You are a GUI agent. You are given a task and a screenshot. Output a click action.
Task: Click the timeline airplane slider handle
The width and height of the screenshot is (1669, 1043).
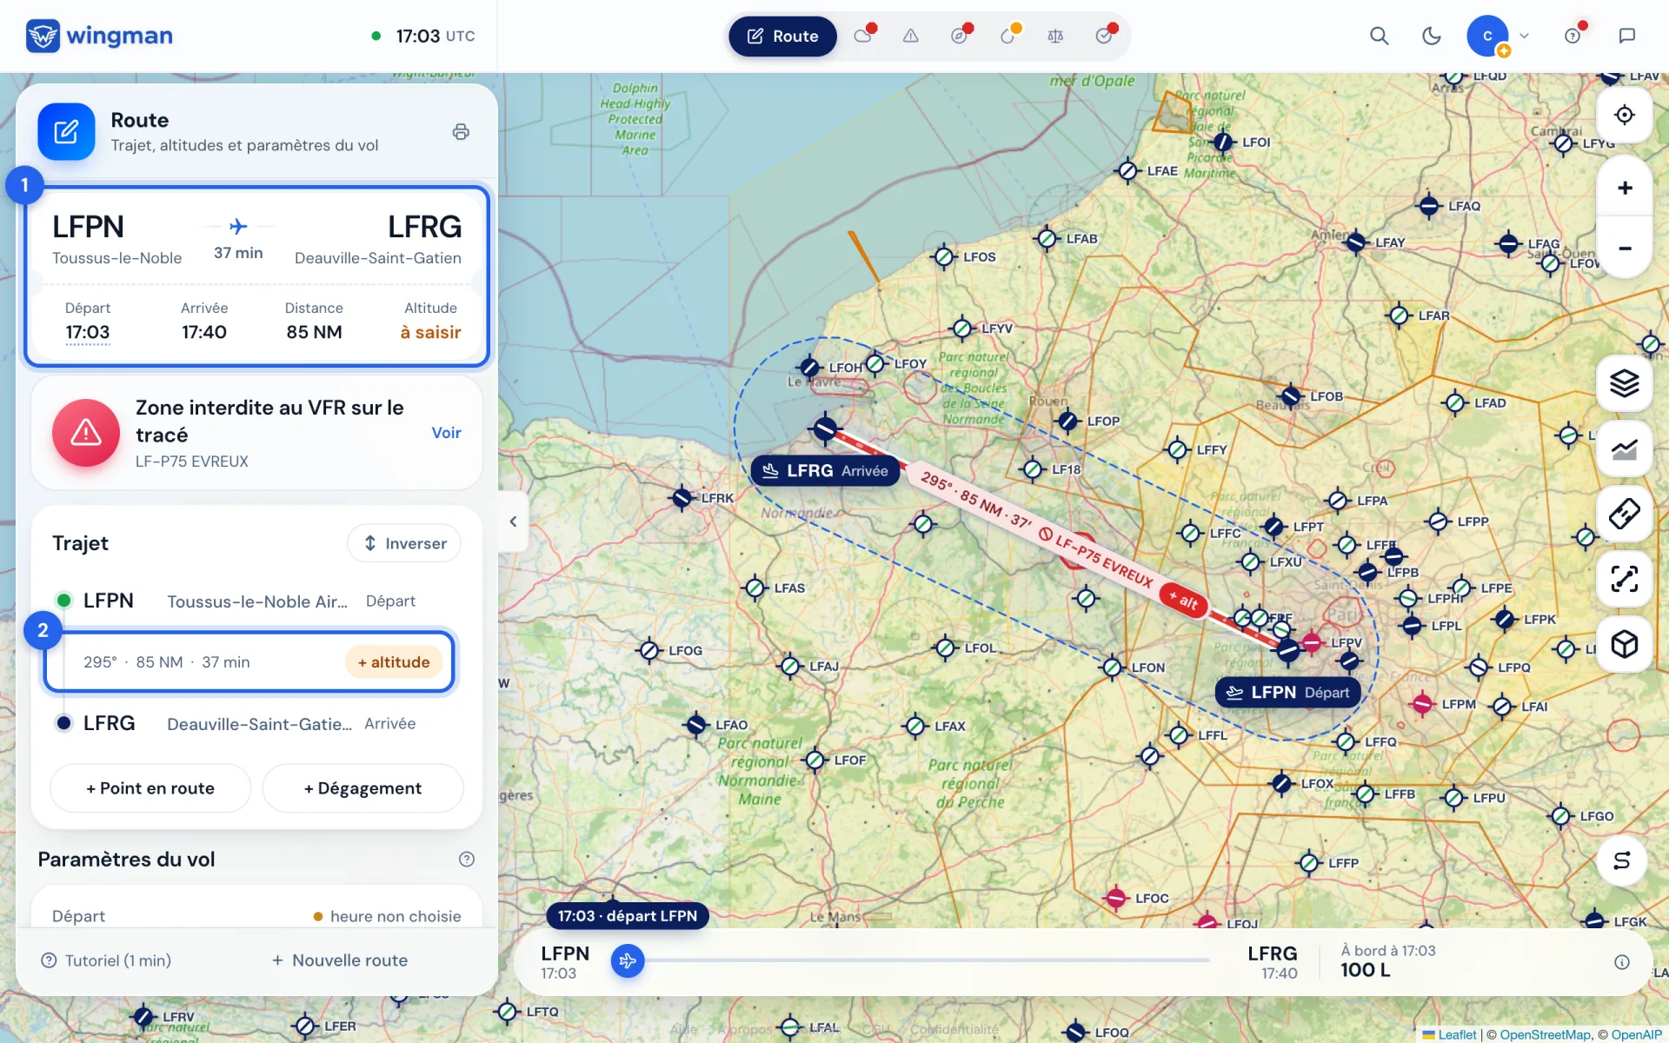point(628,961)
